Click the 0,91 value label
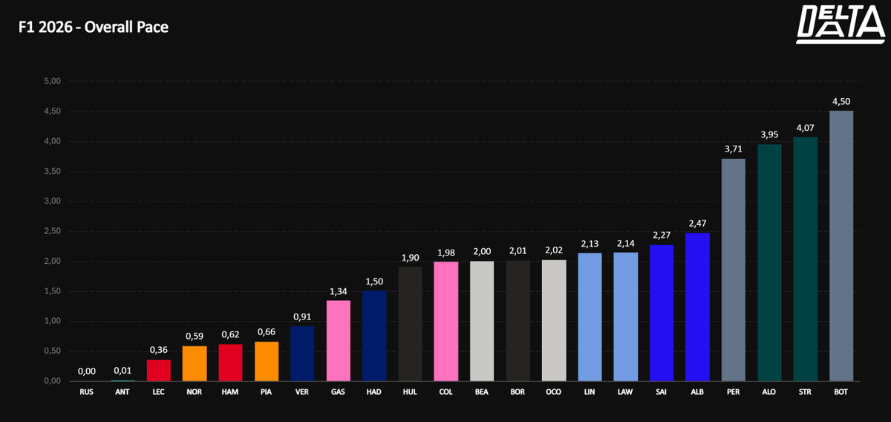891x422 pixels. [302, 317]
